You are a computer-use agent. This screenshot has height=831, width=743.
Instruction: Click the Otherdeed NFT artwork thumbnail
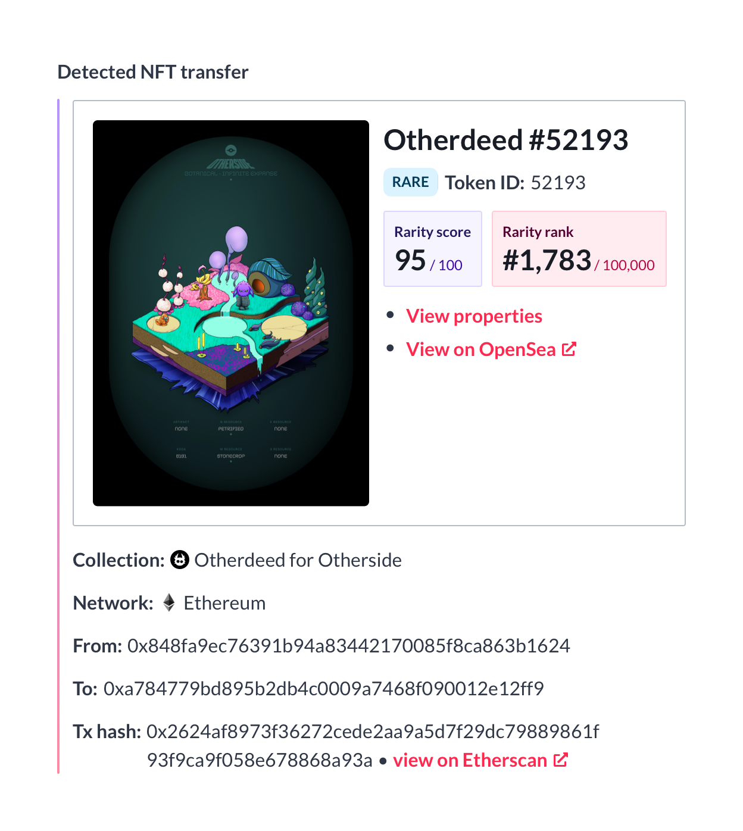231,313
